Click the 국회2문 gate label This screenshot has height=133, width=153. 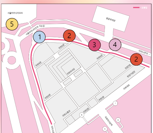click(x=86, y=110)
